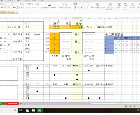Open the yellow folder taskbar icon
This screenshot has width=140, height=115.
tap(33, 110)
